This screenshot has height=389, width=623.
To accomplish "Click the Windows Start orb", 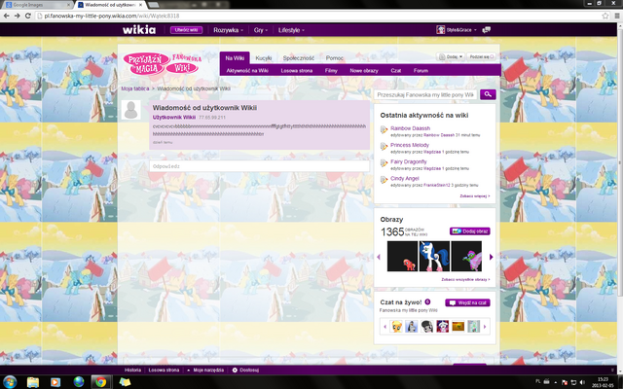I will click(10, 382).
